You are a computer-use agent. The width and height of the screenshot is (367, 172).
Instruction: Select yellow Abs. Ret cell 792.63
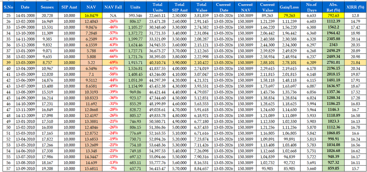pyautogui.click(x=333, y=16)
